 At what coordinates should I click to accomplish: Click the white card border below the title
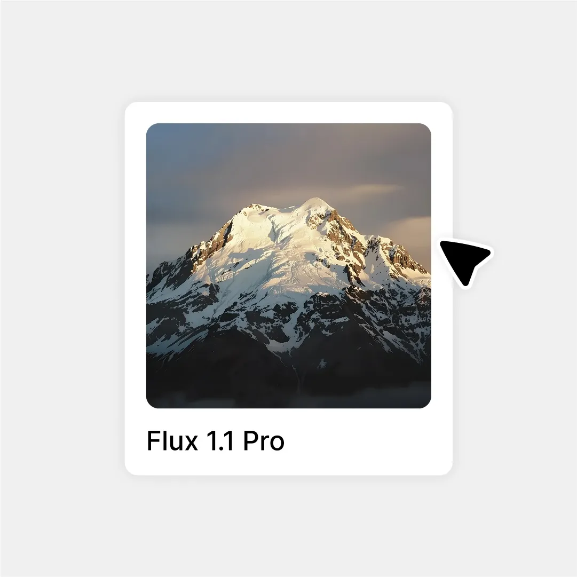click(288, 464)
